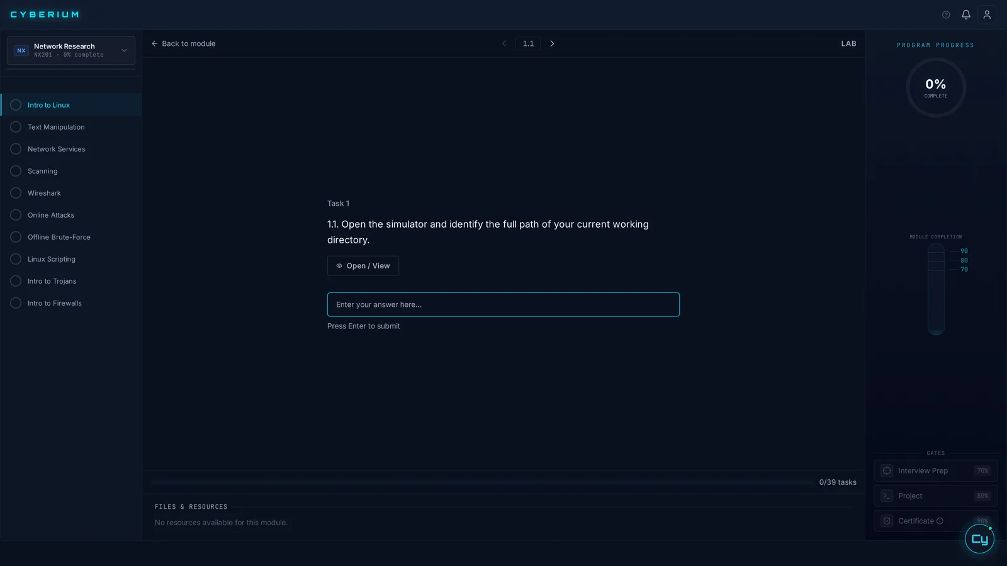Click the 0/39 tasks counter text
Image resolution: width=1007 pixels, height=566 pixels.
pyautogui.click(x=838, y=482)
